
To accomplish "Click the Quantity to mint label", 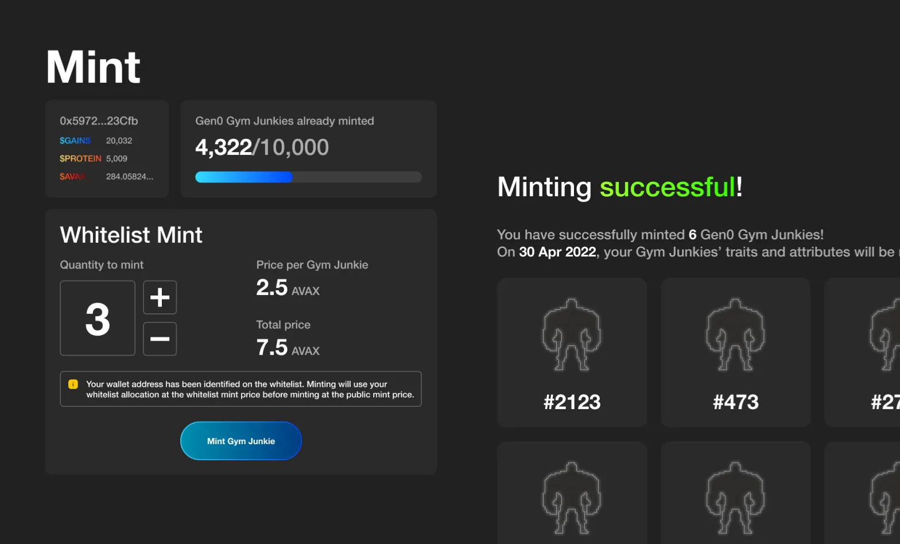I will click(x=102, y=265).
